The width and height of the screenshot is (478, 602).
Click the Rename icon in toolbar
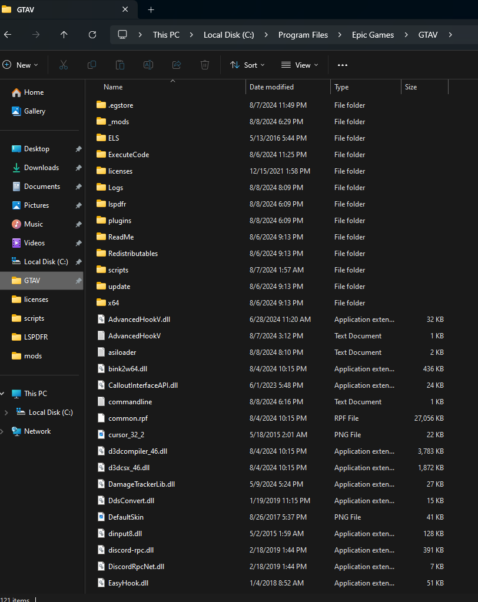[x=148, y=65]
